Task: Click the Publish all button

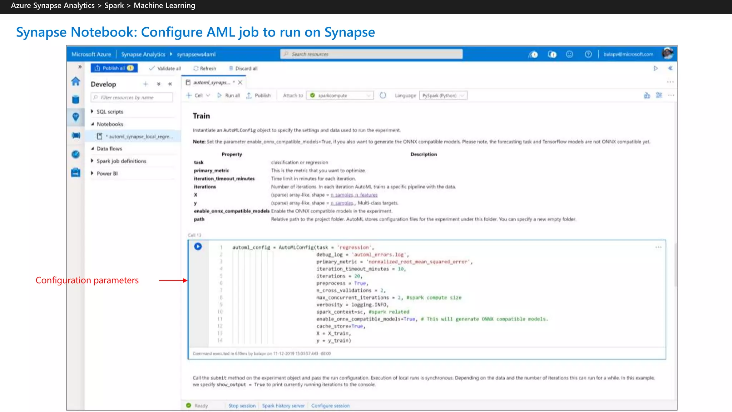Action: (x=114, y=68)
